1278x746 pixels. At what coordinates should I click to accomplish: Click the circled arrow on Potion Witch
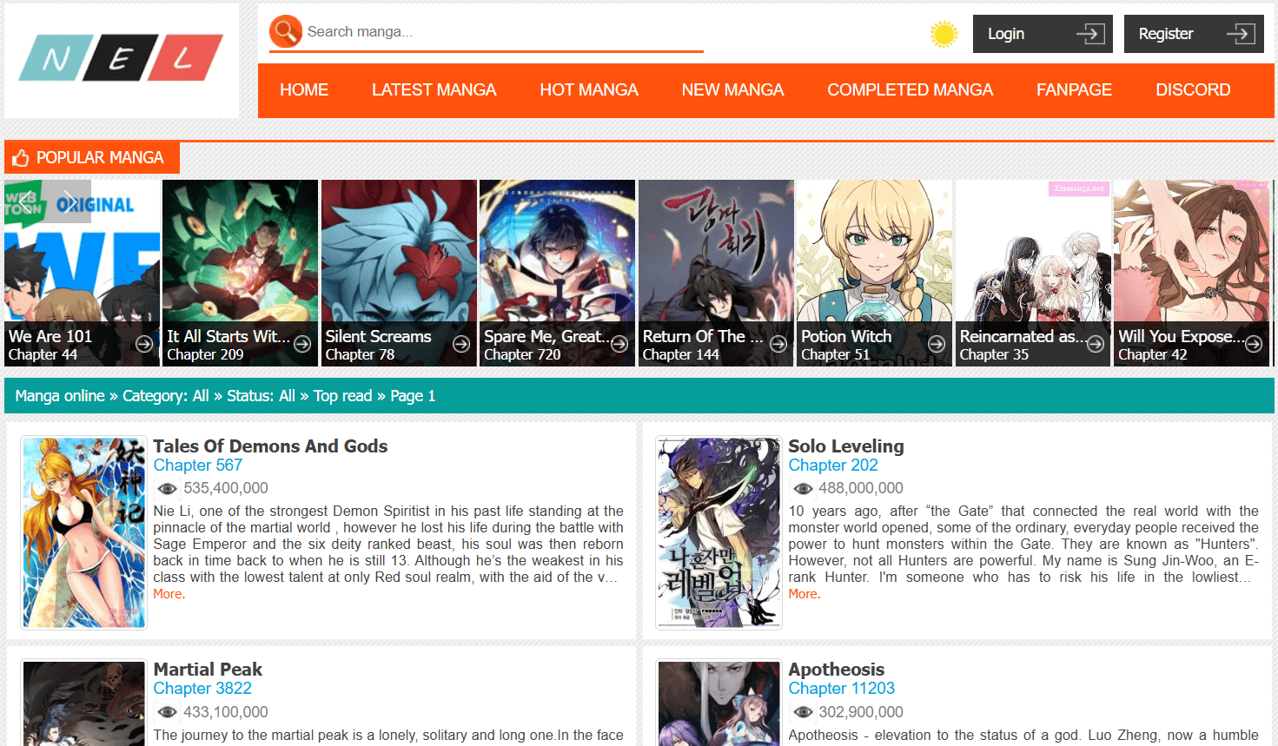pos(937,344)
